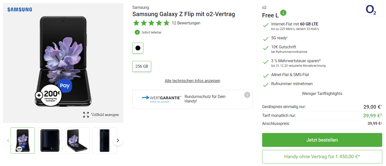Select the closed phone back thumbnail
386x166 pixels.
click(x=50, y=141)
